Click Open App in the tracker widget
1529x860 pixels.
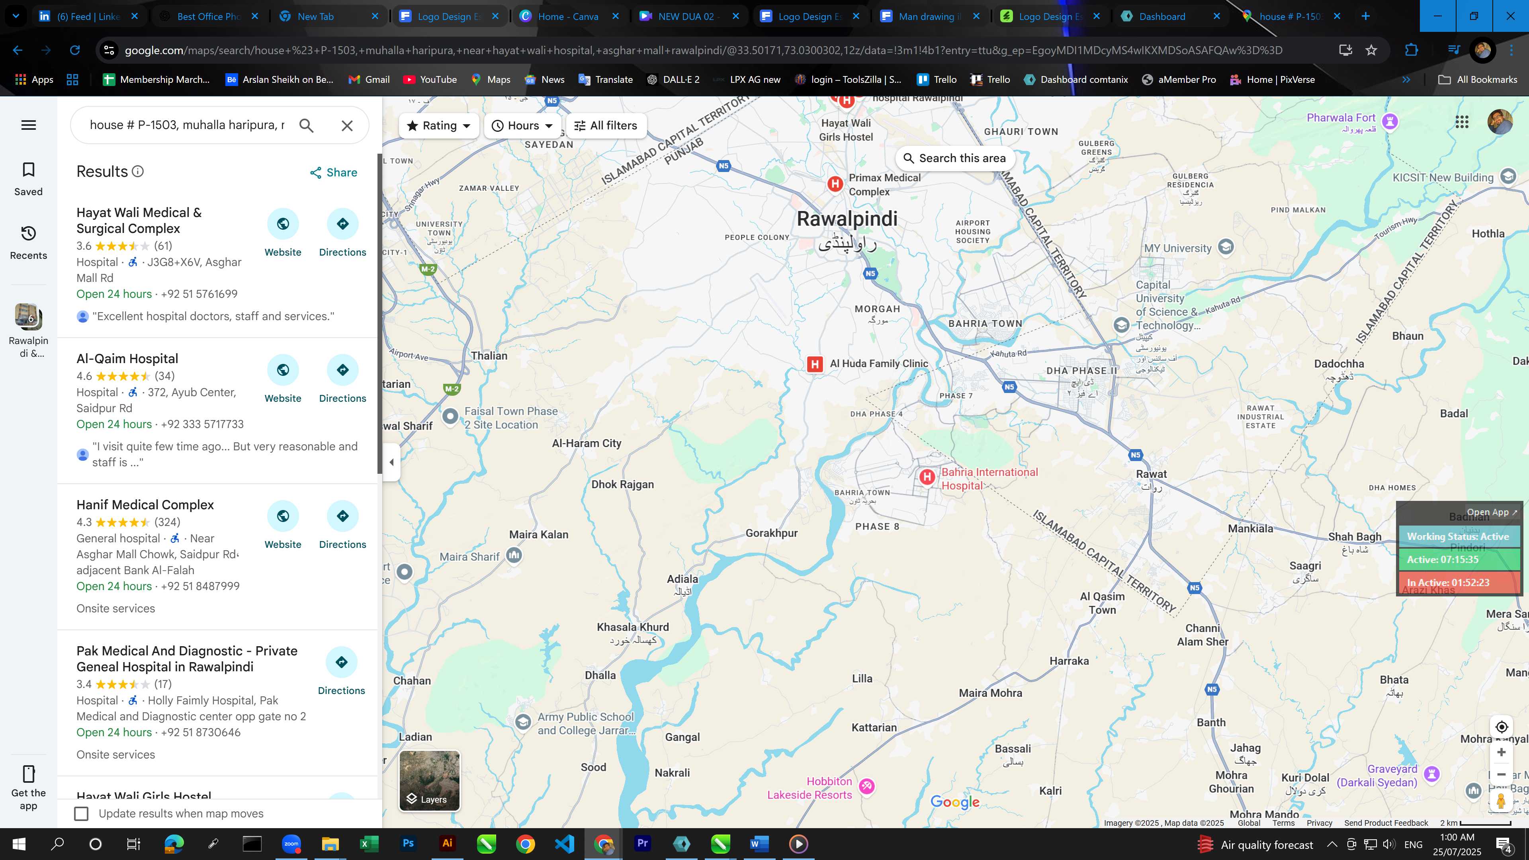click(x=1491, y=512)
